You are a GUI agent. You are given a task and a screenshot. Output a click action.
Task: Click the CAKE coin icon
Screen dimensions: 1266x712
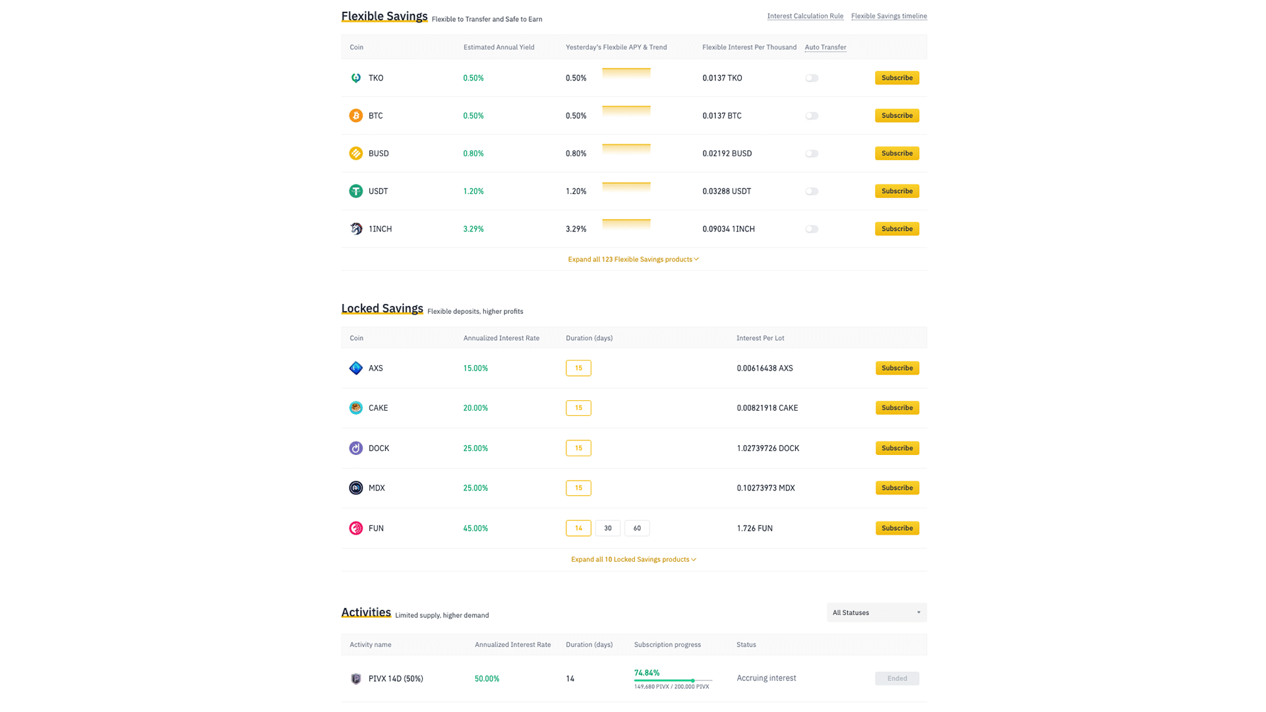tap(355, 407)
